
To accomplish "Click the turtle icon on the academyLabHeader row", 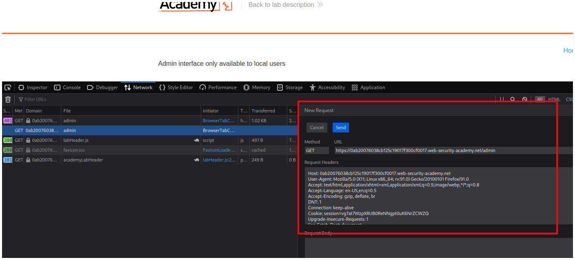I will tap(197, 160).
